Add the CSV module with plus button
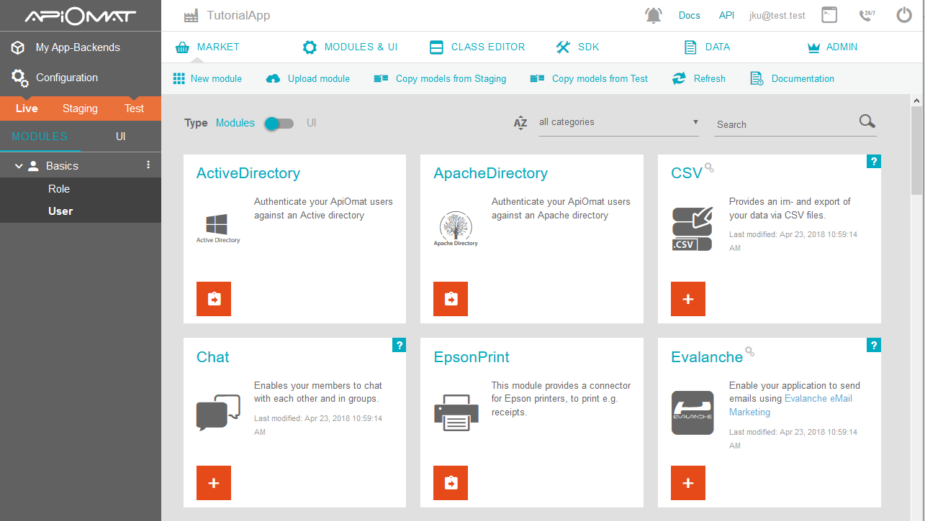 [x=688, y=299]
